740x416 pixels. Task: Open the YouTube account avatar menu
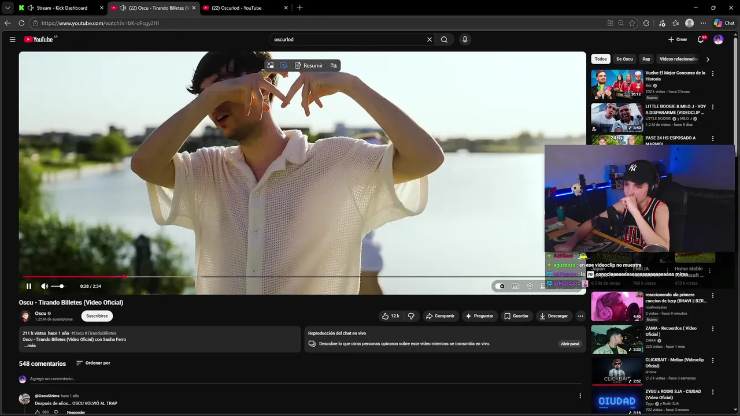(x=719, y=39)
